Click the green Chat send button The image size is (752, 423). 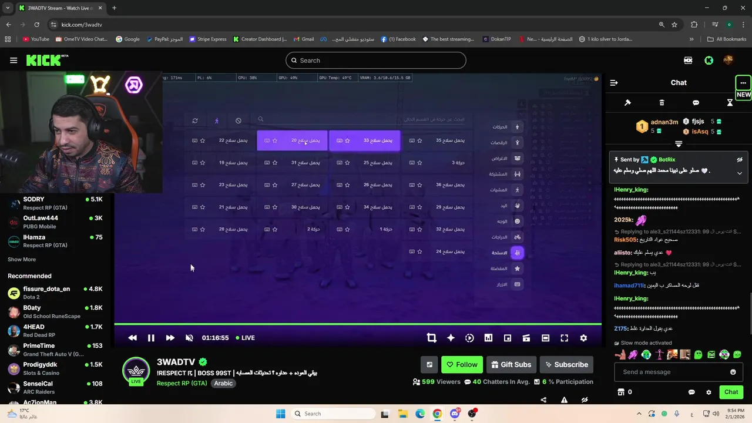[731, 392]
